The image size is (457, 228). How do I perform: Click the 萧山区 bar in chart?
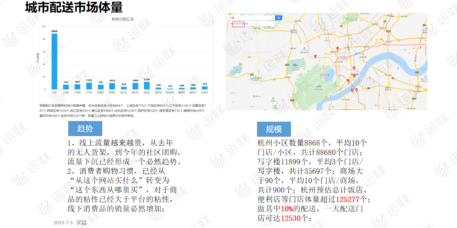(x=135, y=86)
